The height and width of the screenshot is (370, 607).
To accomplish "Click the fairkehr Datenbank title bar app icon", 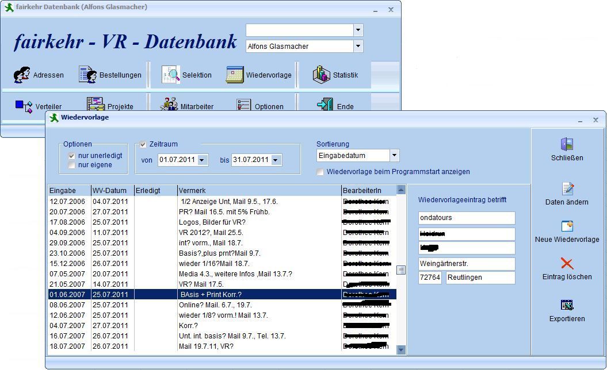I will pyautogui.click(x=9, y=7).
